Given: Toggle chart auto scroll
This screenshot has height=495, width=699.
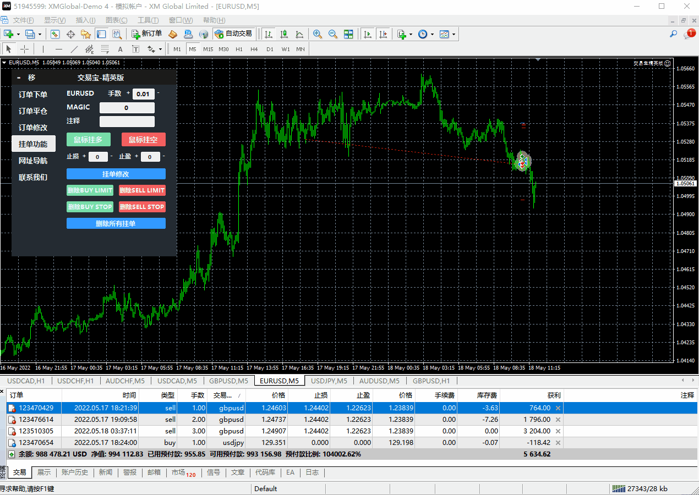Looking at the screenshot, I should (x=368, y=34).
